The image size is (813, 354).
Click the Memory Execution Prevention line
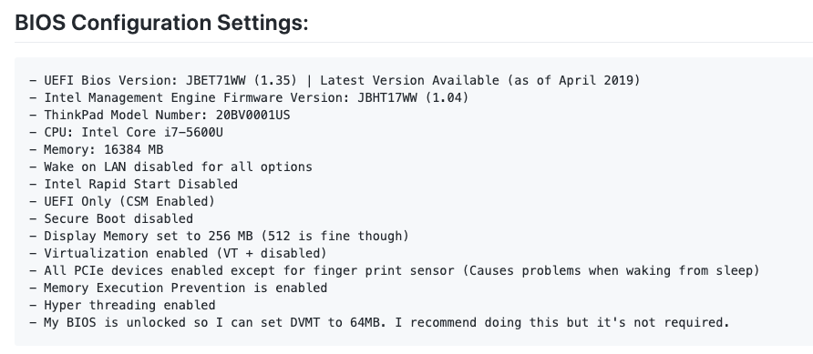tap(178, 288)
